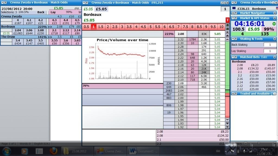The width and height of the screenshot is (278, 156).
Task: Open the 23.08.2012 folder on taskbar
Action: (78, 151)
